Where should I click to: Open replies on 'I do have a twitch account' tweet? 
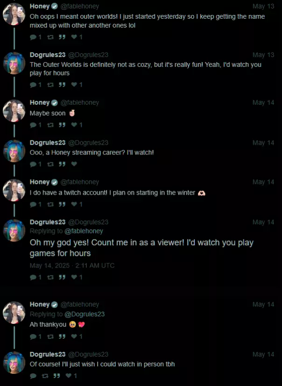click(35, 204)
